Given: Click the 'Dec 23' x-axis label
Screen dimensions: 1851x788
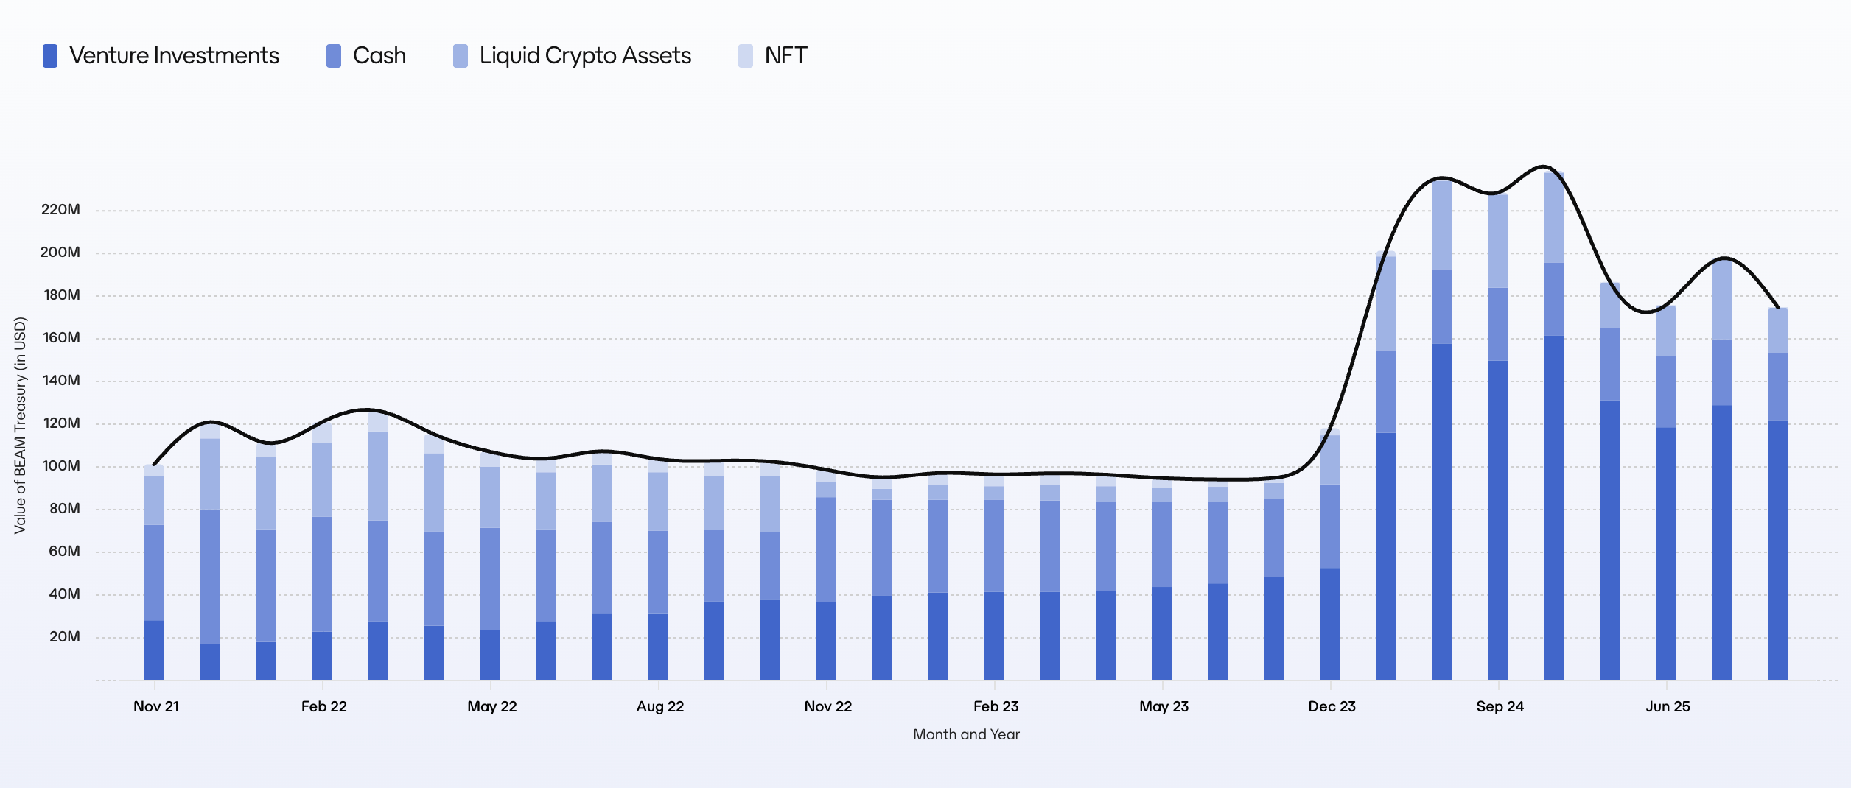Looking at the screenshot, I should [x=1332, y=706].
